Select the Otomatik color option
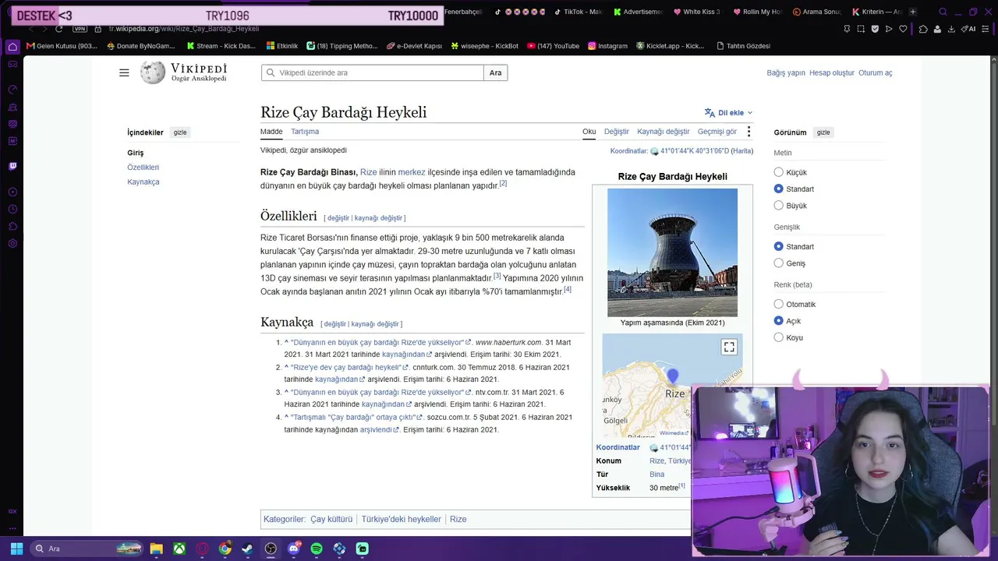Screen dimensions: 998x561 point(778,304)
